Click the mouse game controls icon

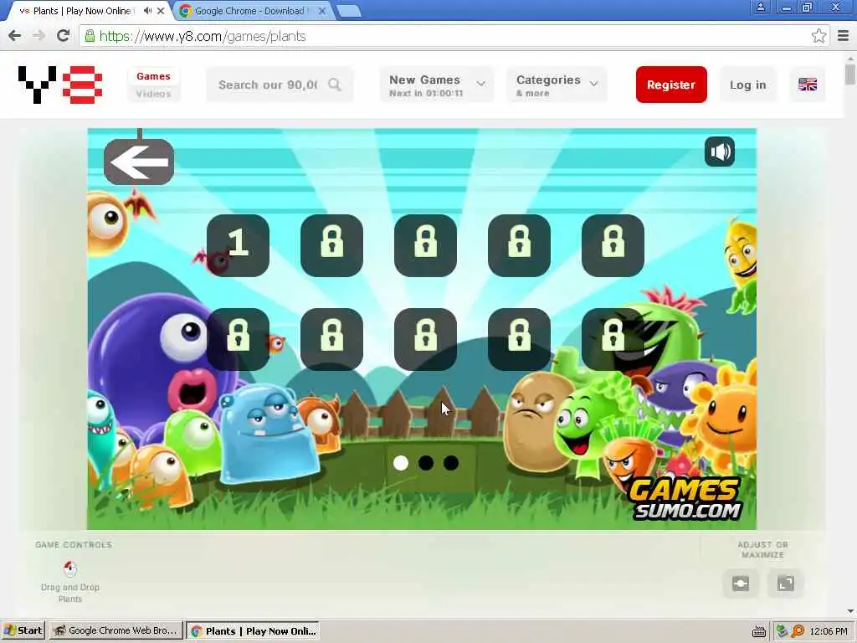pos(70,568)
